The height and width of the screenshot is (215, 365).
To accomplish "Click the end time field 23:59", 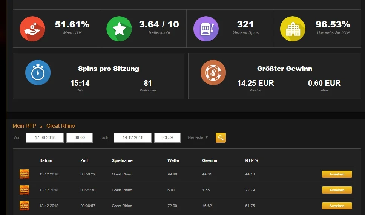I will coord(167,137).
